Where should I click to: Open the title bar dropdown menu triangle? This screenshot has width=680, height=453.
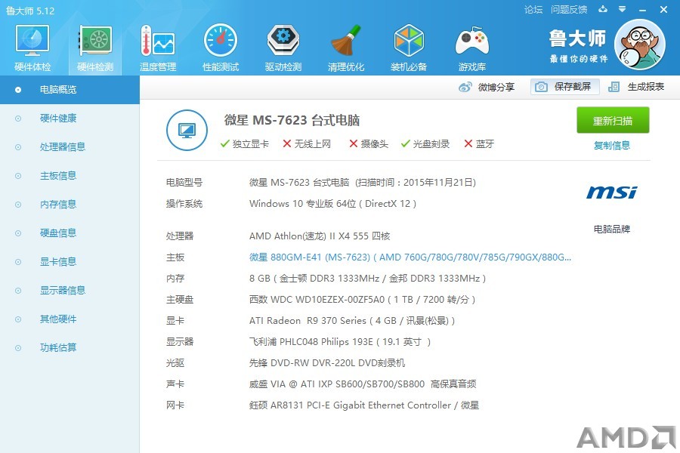[623, 9]
